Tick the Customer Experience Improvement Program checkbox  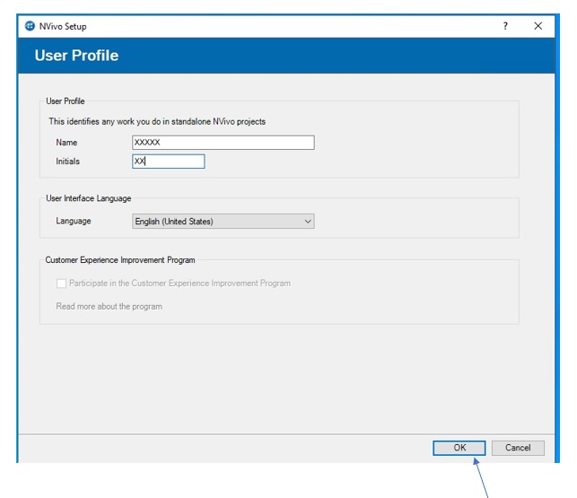click(61, 284)
